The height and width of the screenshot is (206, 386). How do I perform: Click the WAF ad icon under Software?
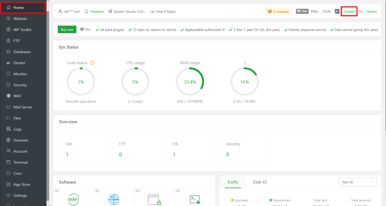point(73,199)
